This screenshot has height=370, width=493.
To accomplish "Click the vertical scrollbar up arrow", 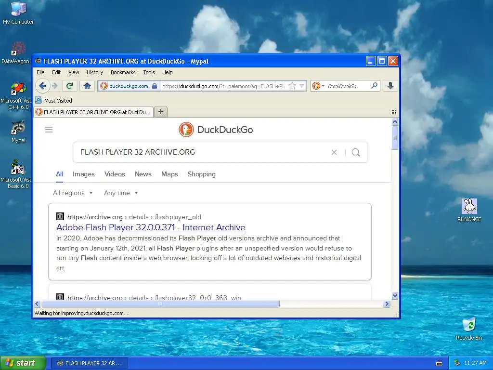I will 395,121.
